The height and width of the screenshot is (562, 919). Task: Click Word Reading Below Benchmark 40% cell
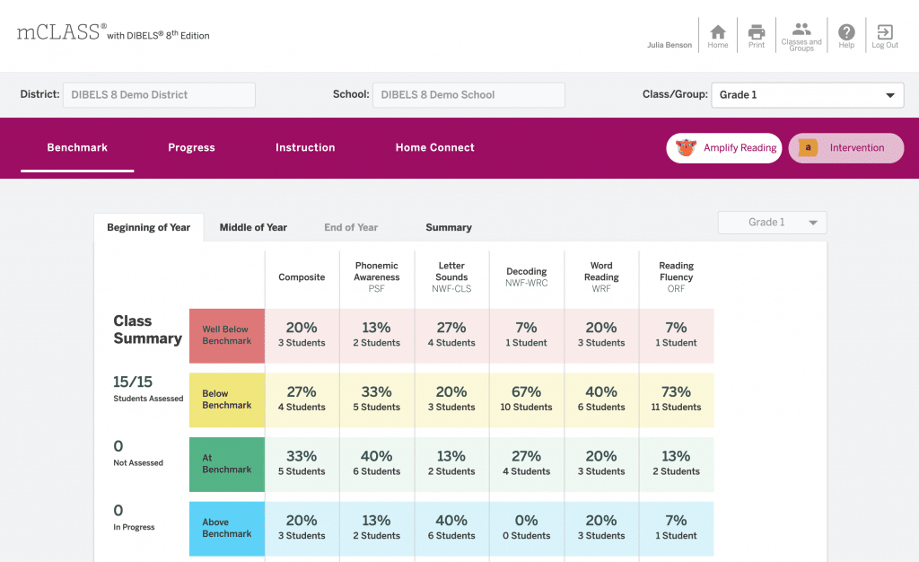601,400
